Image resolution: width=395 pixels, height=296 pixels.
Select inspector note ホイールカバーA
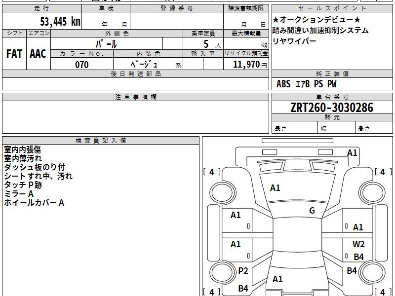[x=34, y=203]
